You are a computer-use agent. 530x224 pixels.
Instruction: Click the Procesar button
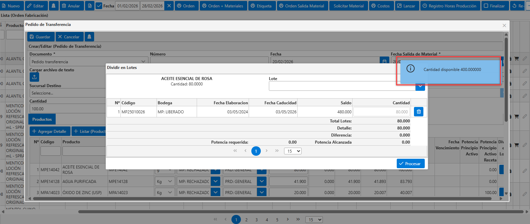411,163
